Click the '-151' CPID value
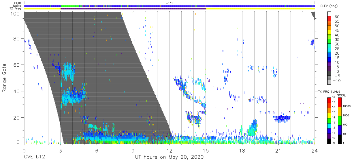The width and height of the screenshot is (354, 163). click(169, 3)
